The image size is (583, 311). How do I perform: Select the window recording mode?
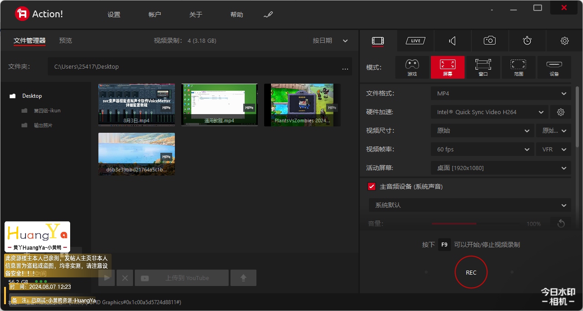click(483, 67)
